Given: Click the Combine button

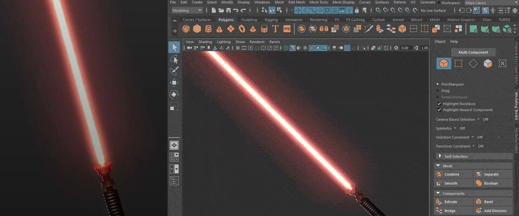Looking at the screenshot, I should pyautogui.click(x=454, y=174).
